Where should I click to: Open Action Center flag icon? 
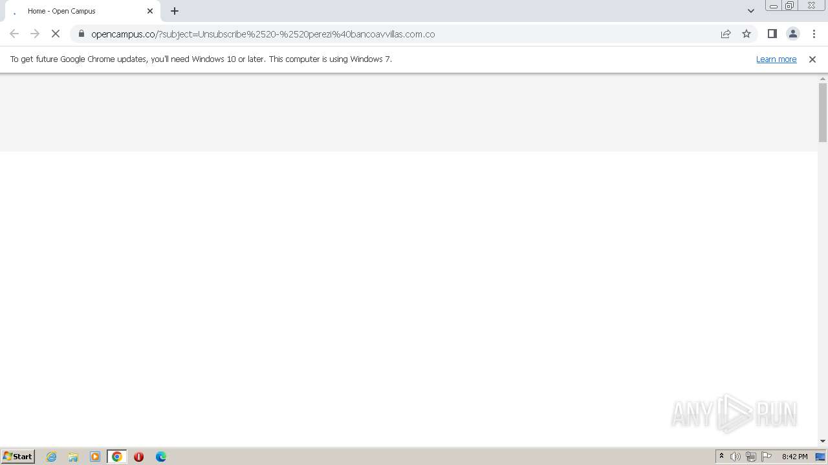point(767,457)
